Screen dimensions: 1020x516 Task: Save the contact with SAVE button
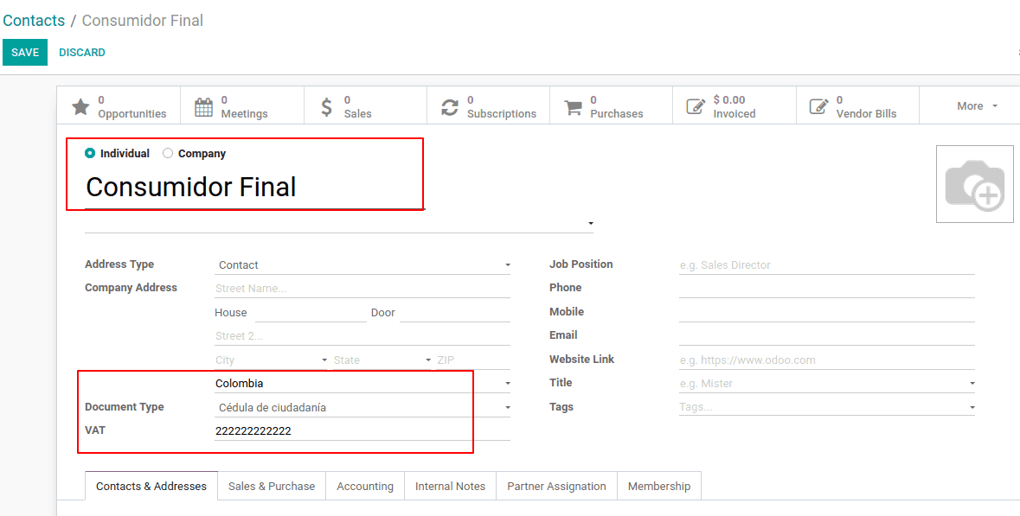click(25, 53)
